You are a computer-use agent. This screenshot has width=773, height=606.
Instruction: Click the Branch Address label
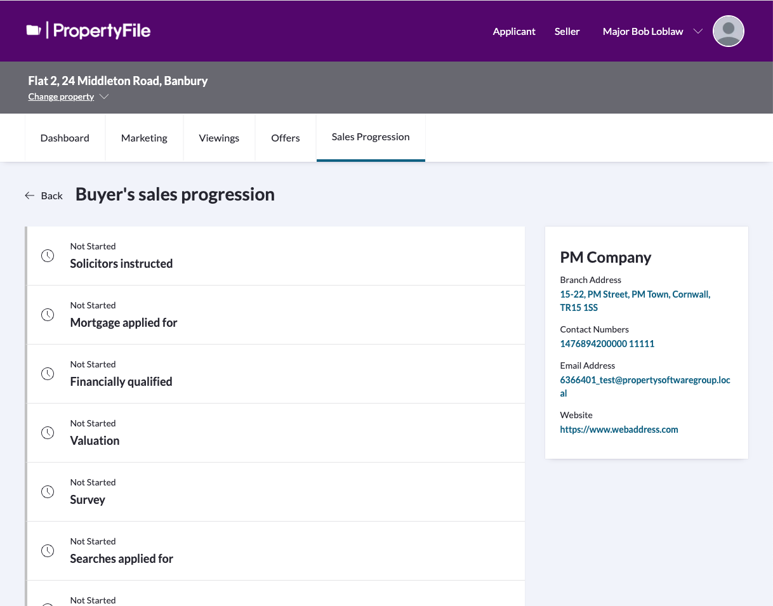pos(590,279)
